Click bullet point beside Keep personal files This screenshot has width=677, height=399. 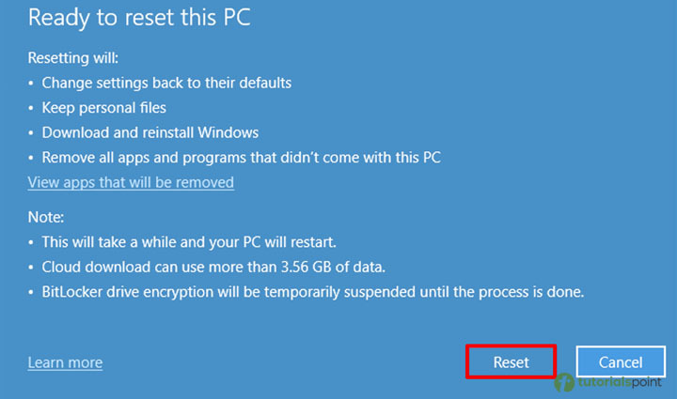[x=32, y=107]
